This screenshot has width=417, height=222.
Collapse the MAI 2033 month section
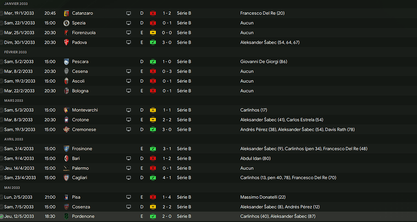pos(12,188)
